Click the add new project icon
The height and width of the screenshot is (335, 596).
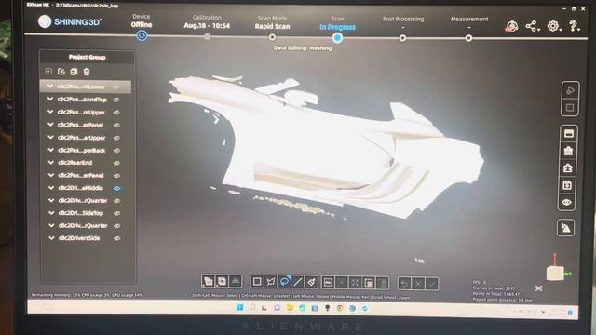pyautogui.click(x=48, y=72)
